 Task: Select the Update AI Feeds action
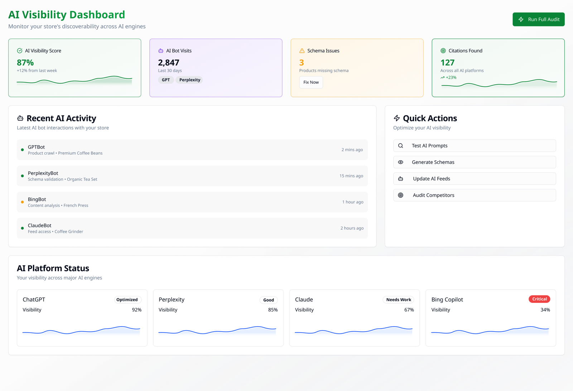pyautogui.click(x=474, y=179)
